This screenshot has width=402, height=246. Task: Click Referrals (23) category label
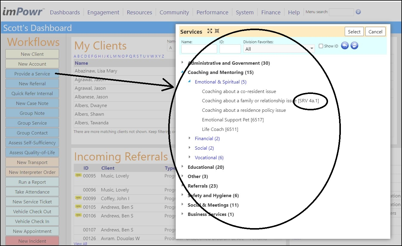point(202,186)
